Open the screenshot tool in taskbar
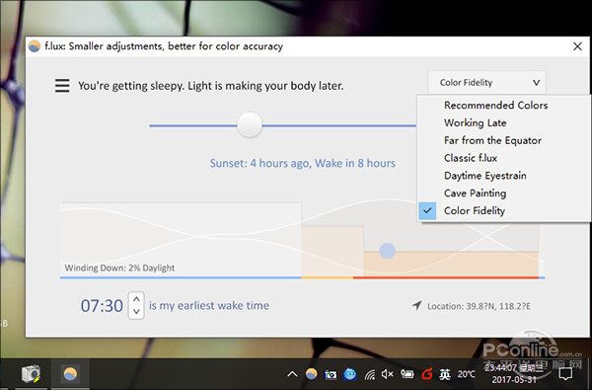The height and width of the screenshot is (390, 592). [x=31, y=374]
